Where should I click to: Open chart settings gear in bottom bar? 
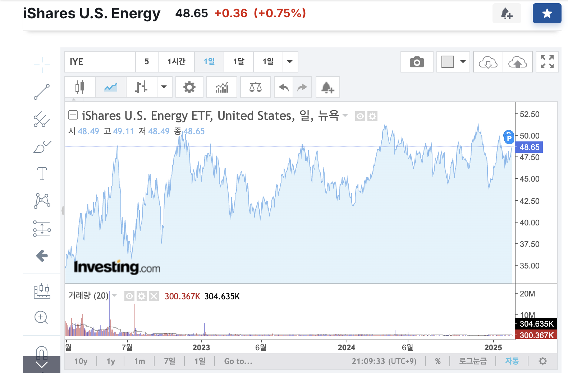click(543, 361)
